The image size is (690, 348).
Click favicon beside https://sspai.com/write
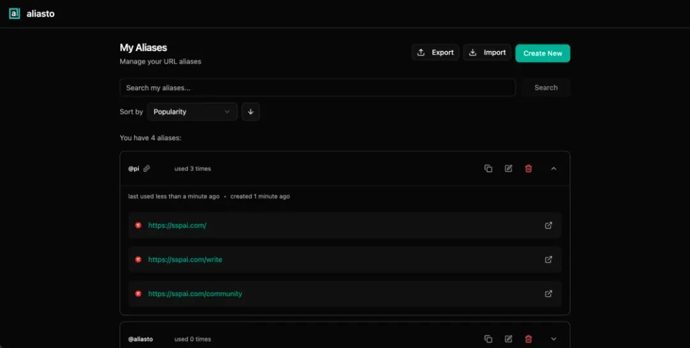point(138,260)
